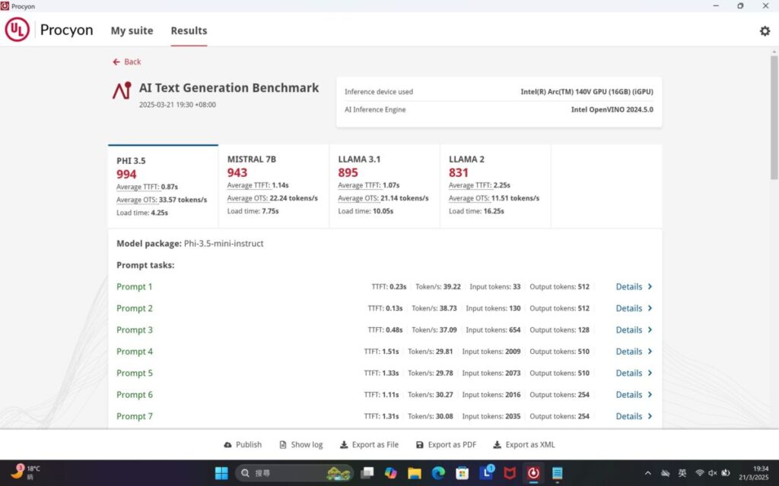Click the cloud sync tray icon
This screenshot has width=779, height=486.
[665, 473]
